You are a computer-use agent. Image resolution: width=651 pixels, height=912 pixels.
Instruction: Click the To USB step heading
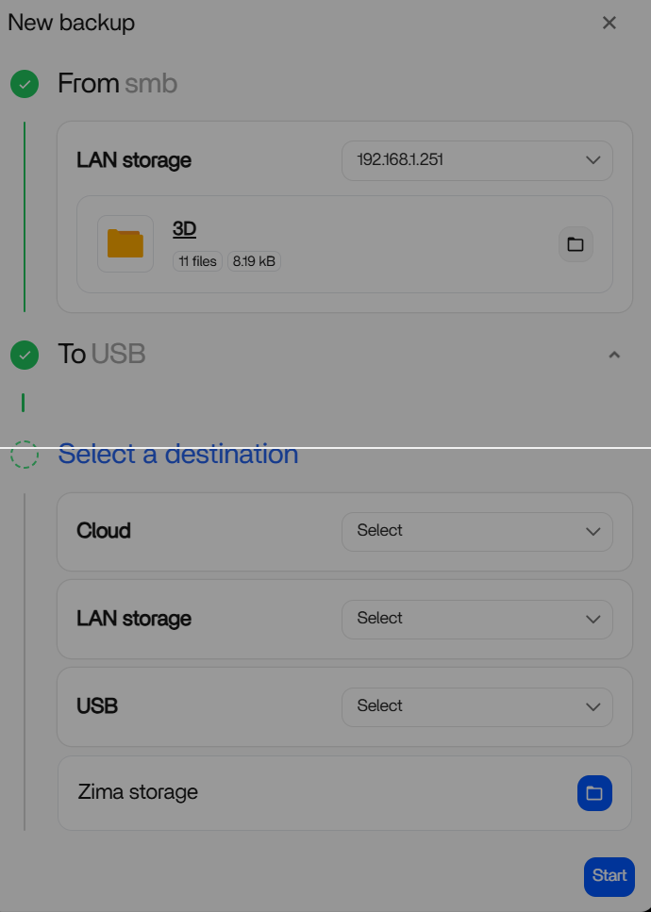tap(102, 355)
